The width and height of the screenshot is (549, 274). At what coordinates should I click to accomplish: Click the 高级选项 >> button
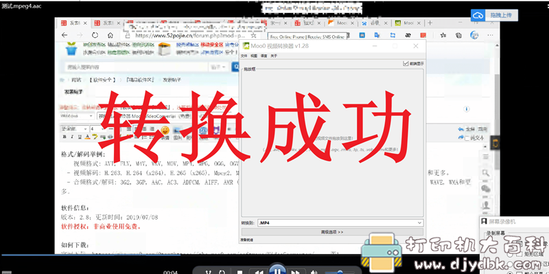coord(332,232)
